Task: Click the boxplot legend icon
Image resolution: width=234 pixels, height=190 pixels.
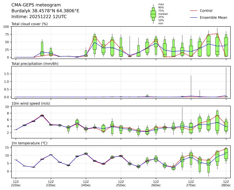Action: point(153,14)
